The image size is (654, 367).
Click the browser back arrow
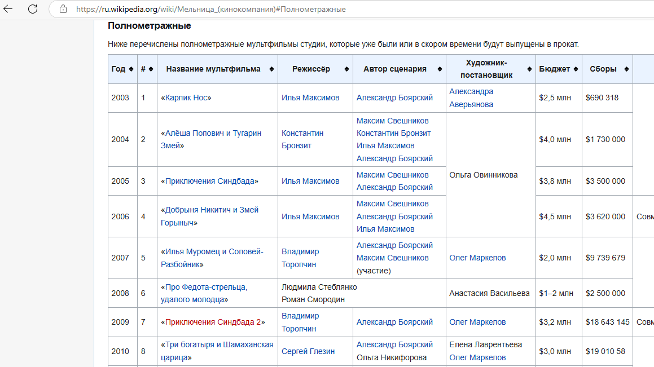coord(8,9)
